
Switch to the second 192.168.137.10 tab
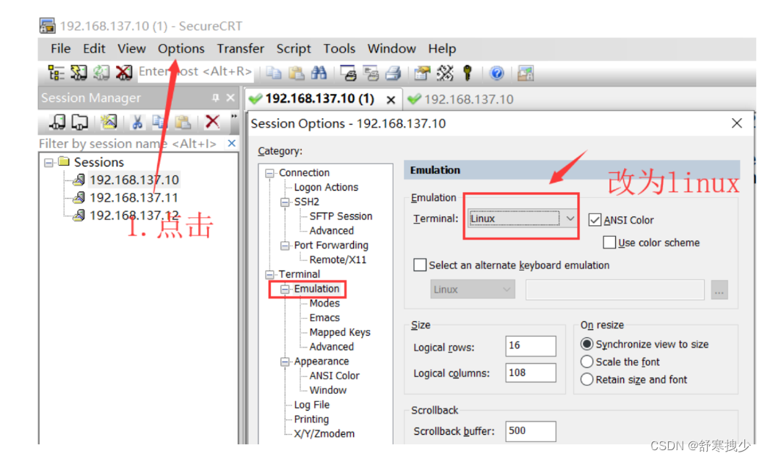point(461,100)
